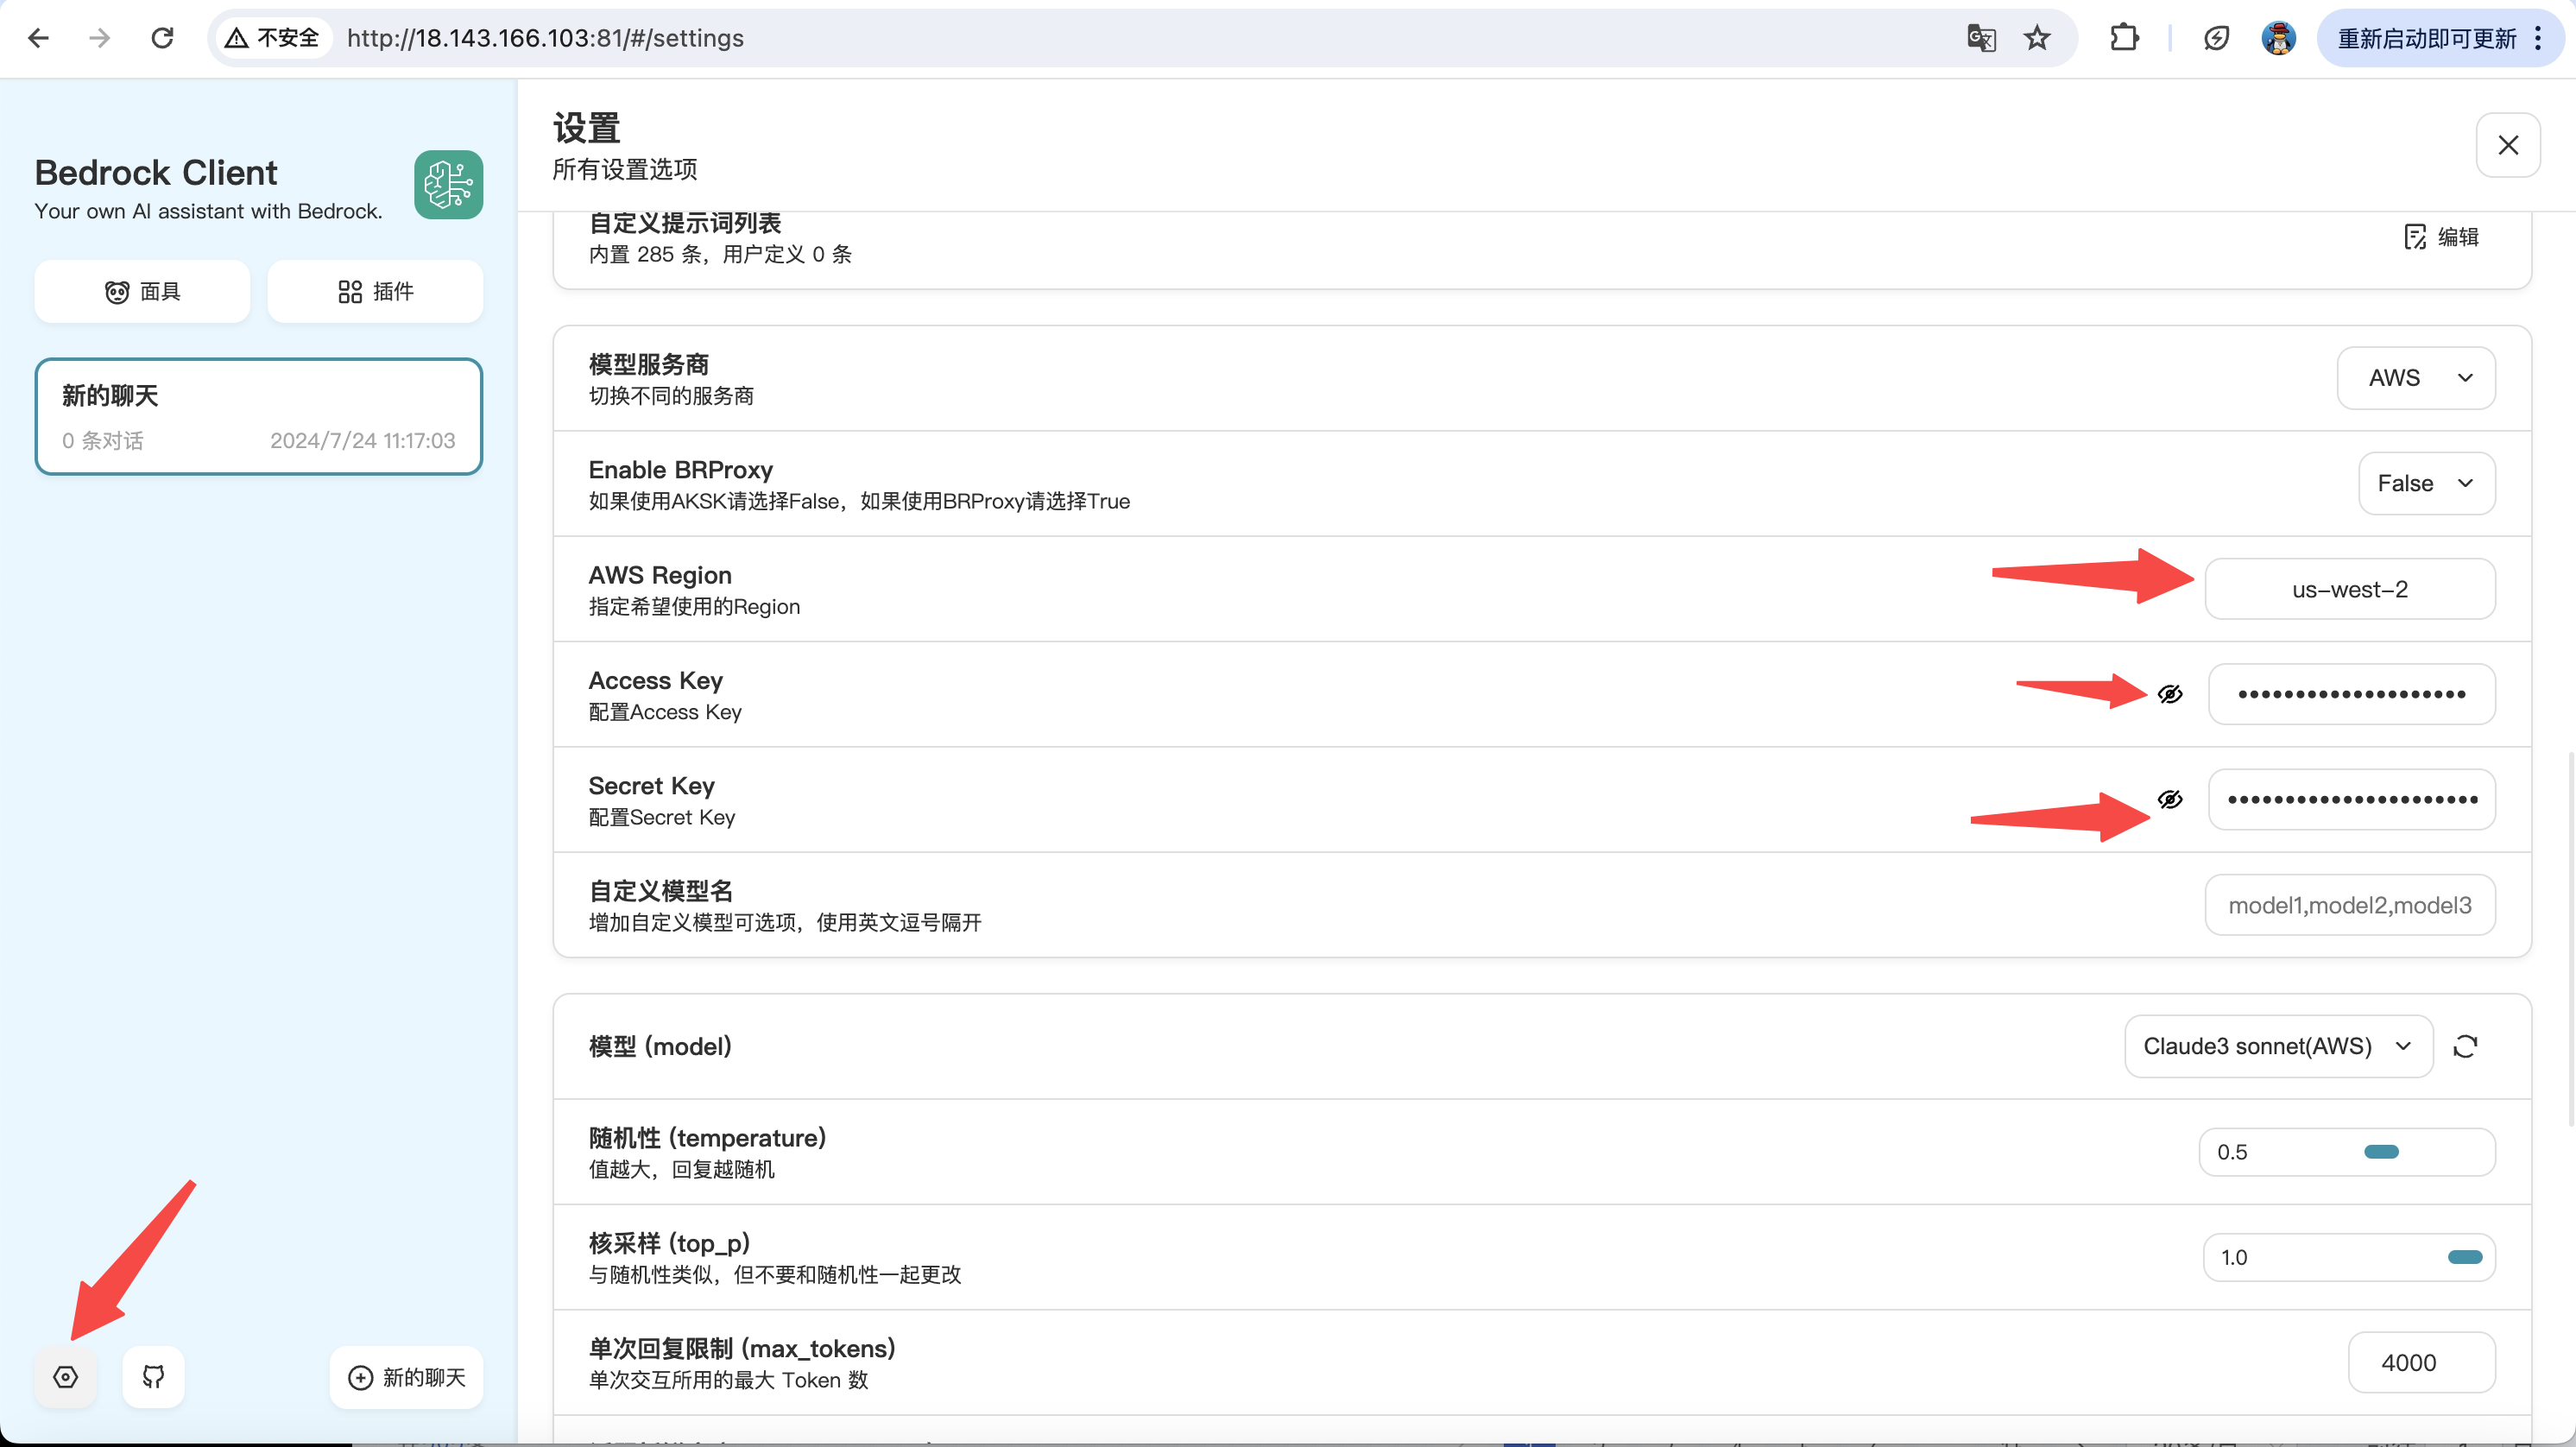Viewport: 2576px width, 1447px height.
Task: Reload the page in browser toolbar
Action: tap(162, 38)
